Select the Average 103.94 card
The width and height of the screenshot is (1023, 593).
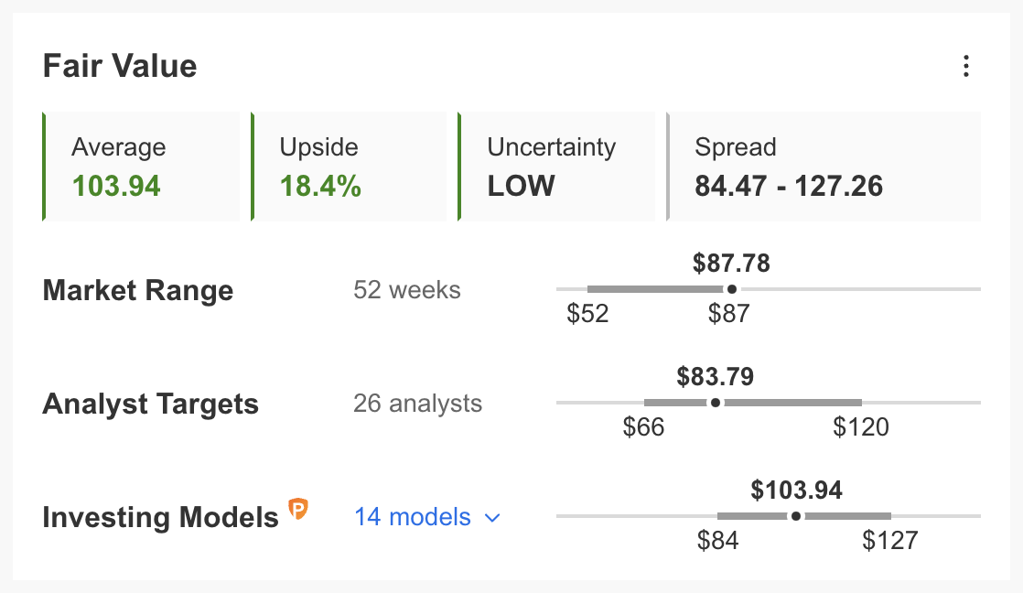point(141,167)
